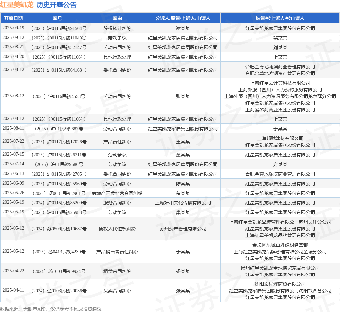The width and height of the screenshot is (340, 312).
Task: Click defendant 刘某某
Action: (280, 47)
